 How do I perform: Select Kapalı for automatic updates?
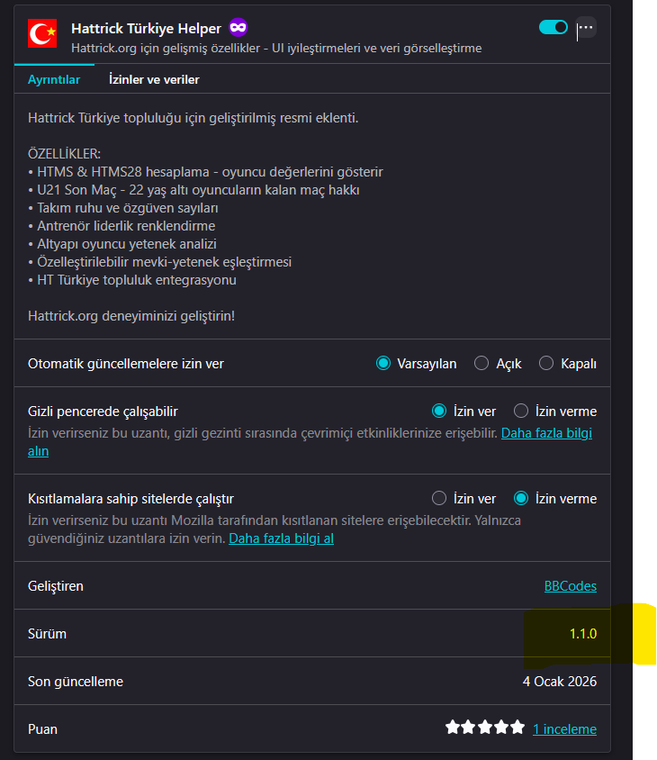pyautogui.click(x=546, y=363)
